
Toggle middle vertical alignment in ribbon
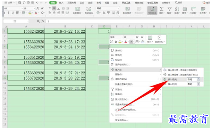pos(54,8)
